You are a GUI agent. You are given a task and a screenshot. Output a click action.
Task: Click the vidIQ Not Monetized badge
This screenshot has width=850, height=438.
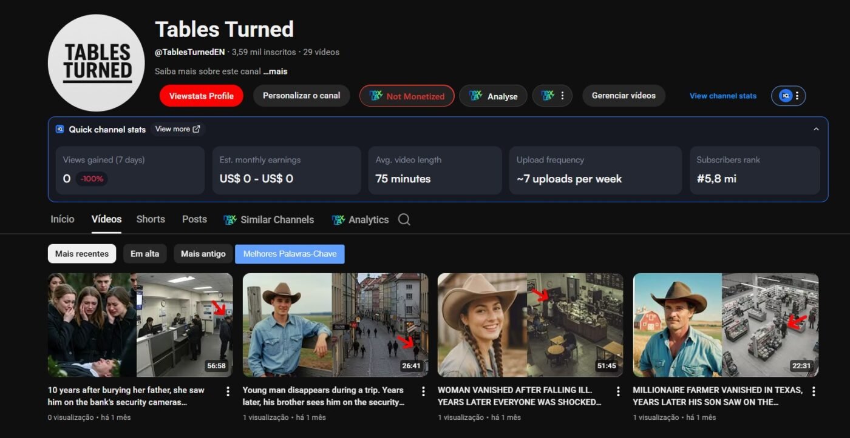click(x=407, y=95)
